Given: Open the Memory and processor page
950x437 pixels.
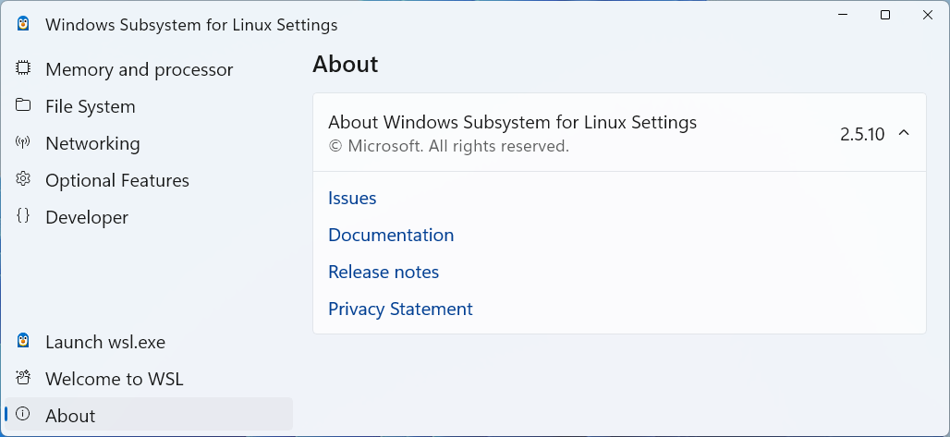Looking at the screenshot, I should point(149,68).
